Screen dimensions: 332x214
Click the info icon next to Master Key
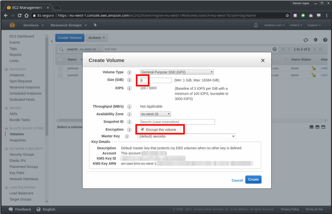click(x=127, y=136)
